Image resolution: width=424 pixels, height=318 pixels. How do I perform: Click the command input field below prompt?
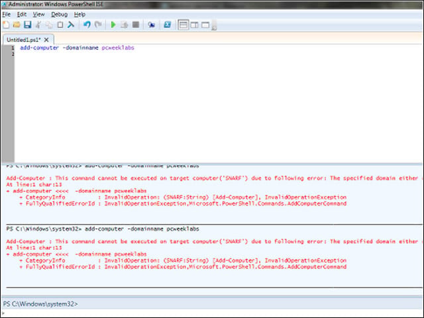[212, 313]
